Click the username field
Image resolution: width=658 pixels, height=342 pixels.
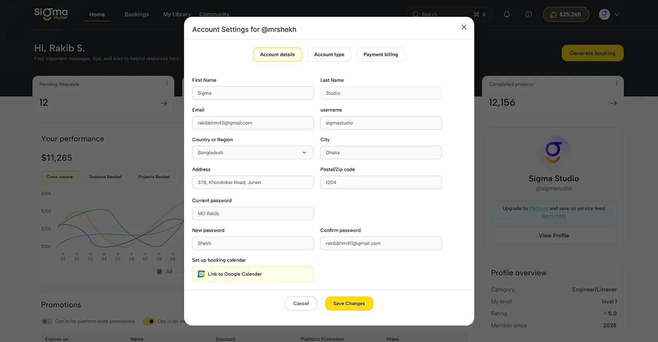(381, 123)
